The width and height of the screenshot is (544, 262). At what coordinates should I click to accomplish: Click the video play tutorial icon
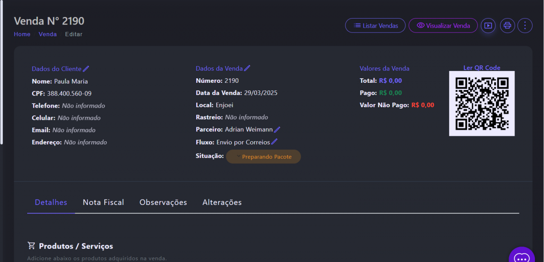tap(488, 26)
